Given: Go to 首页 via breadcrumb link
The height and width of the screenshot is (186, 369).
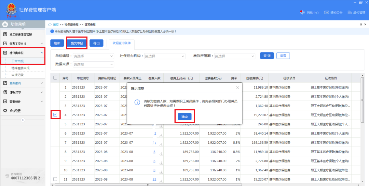Looking at the screenshot, I should (x=56, y=25).
